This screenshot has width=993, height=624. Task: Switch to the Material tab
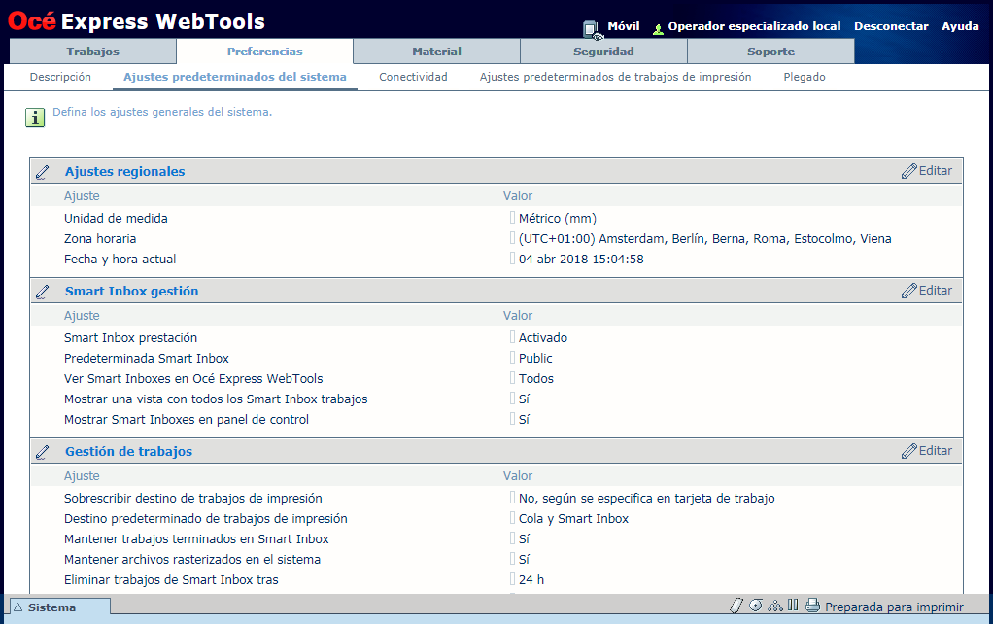click(436, 52)
